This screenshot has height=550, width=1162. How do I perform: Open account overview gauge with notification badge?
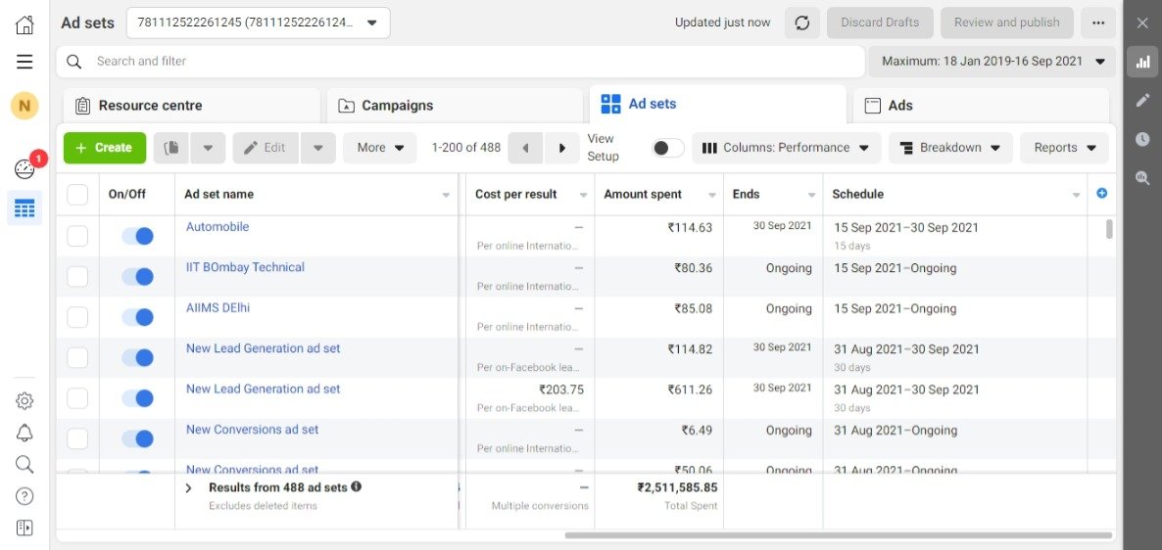[24, 169]
